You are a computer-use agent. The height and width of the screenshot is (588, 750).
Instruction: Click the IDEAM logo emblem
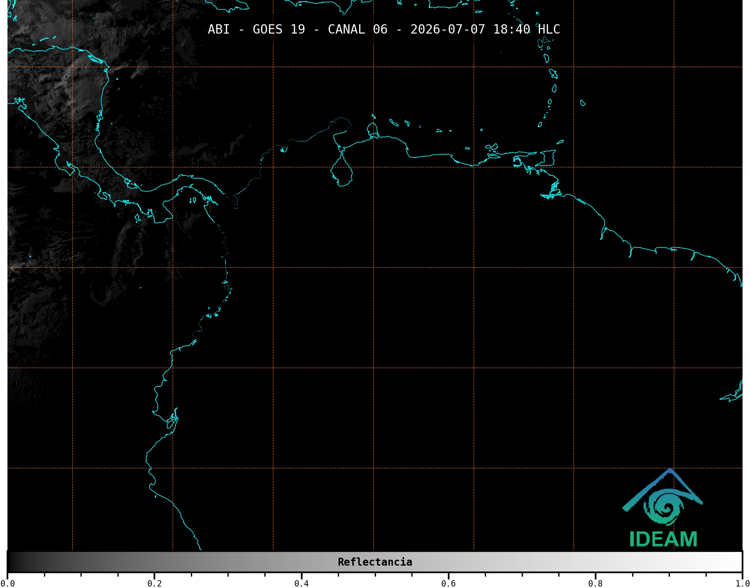tap(662, 497)
